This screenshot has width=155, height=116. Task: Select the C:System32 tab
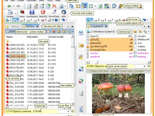(x=97, y=26)
